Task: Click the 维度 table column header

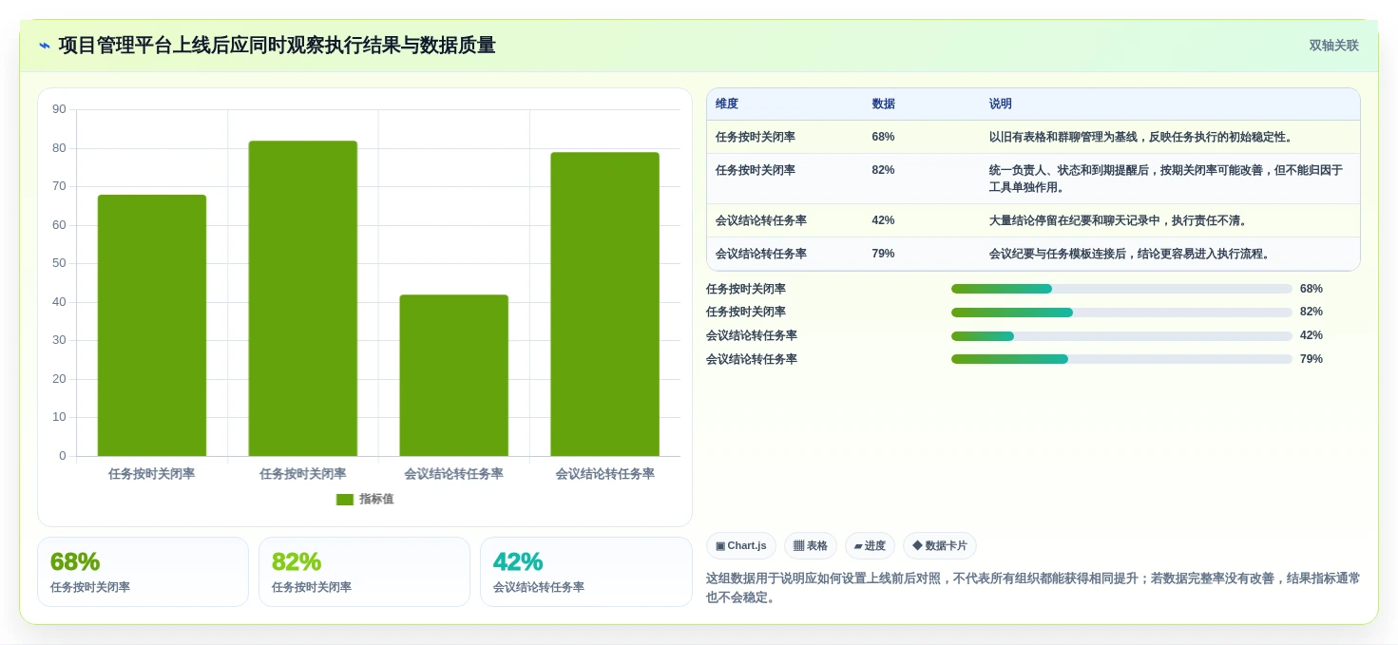Action: click(x=727, y=104)
